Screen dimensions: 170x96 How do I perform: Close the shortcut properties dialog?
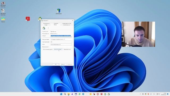(73, 21)
